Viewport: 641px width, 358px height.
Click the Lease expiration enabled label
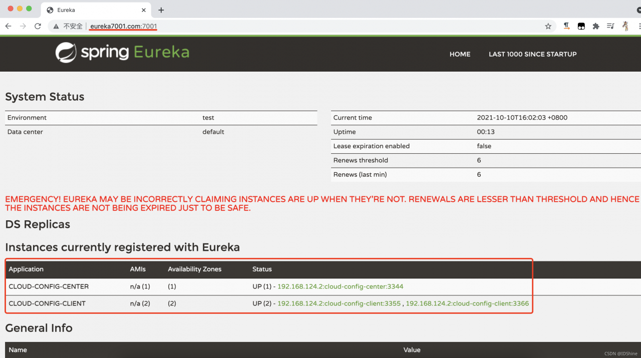[372, 146]
